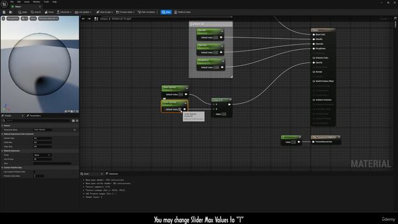Screen dimensions: 398x224
Task: Click the Normal input pin
Action: [x=313, y=72]
